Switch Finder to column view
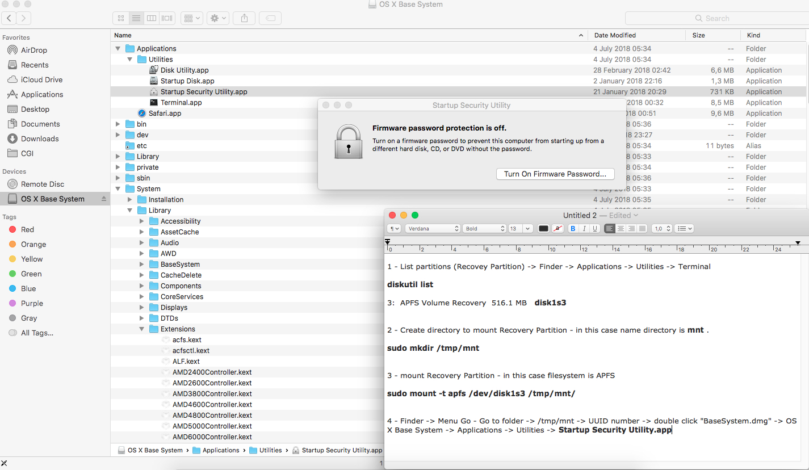This screenshot has width=809, height=470. [x=152, y=18]
